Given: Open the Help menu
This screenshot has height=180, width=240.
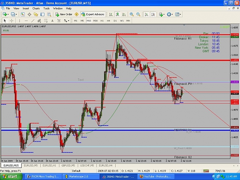Looking at the screenshot, I should point(69,8).
